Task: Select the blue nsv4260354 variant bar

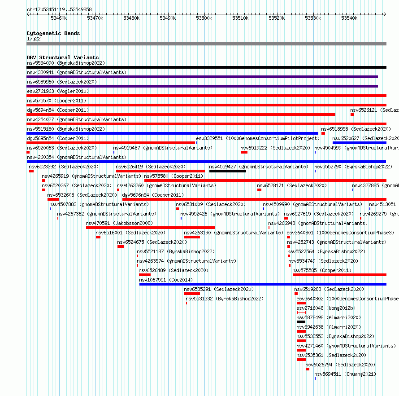Action: [x=206, y=162]
